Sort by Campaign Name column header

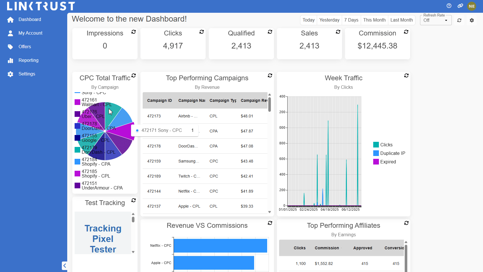point(192,100)
